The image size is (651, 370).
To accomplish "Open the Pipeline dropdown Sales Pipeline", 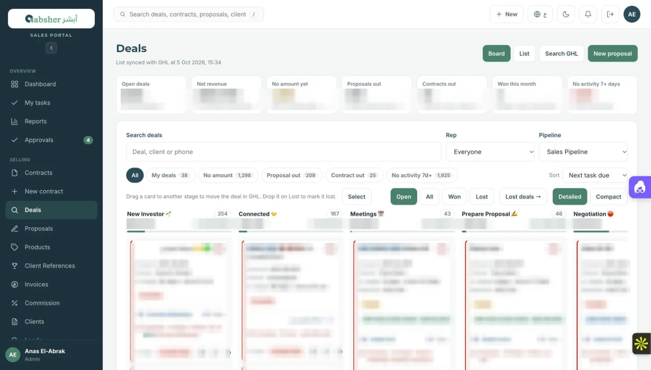I will (583, 152).
